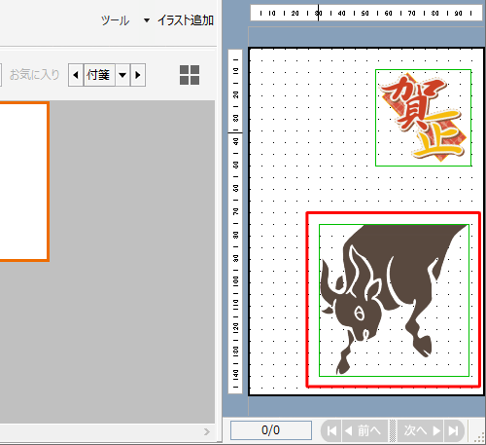Jump to the last page

coord(454,431)
